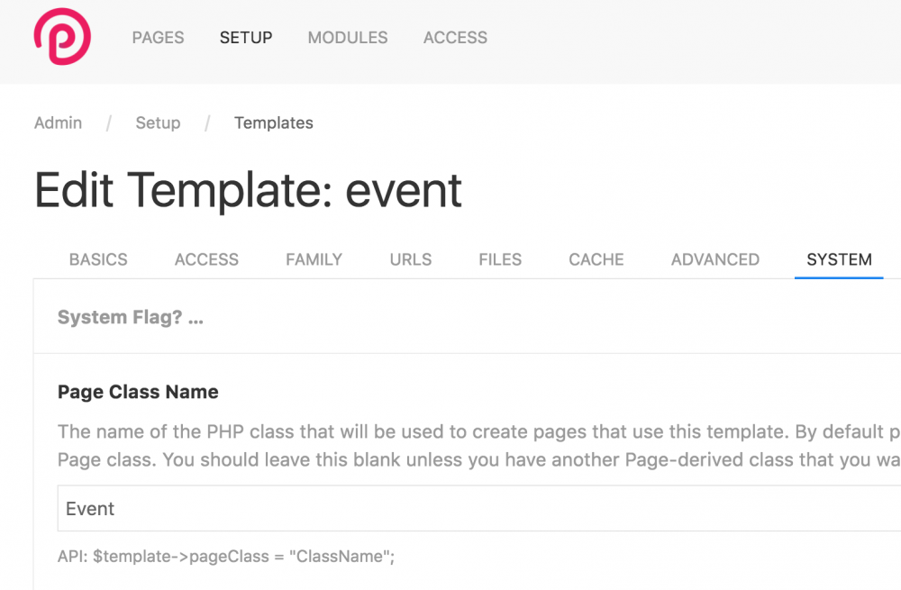Show the Advanced tab
This screenshot has height=590, width=901.
715,259
